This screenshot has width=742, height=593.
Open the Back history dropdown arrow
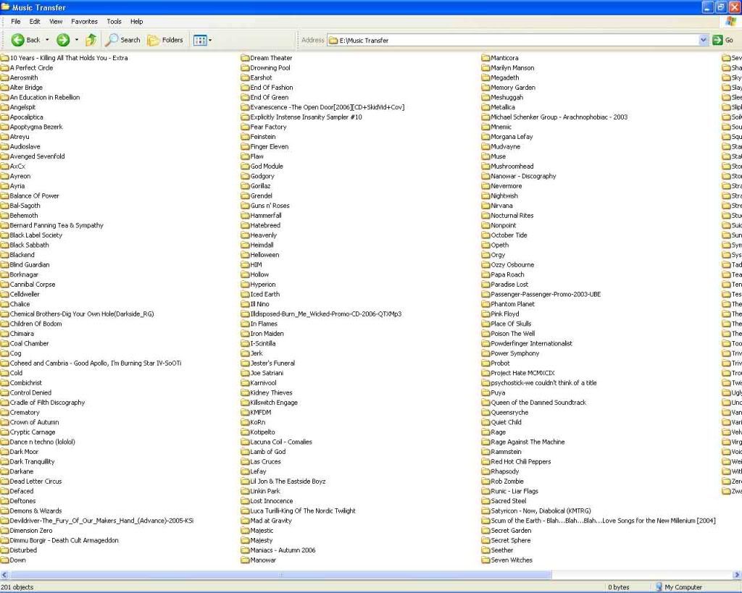pyautogui.click(x=47, y=41)
